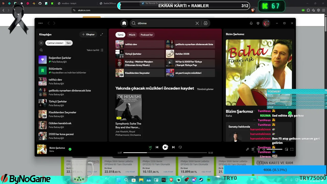Screen dimensions: 327x184
Task: Toggle the Sen filter chip
Action: coord(69,43)
